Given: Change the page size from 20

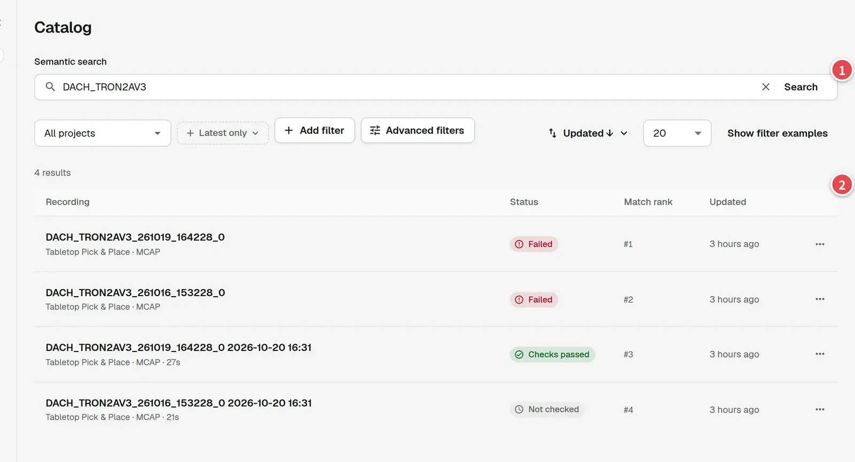Looking at the screenshot, I should (677, 133).
